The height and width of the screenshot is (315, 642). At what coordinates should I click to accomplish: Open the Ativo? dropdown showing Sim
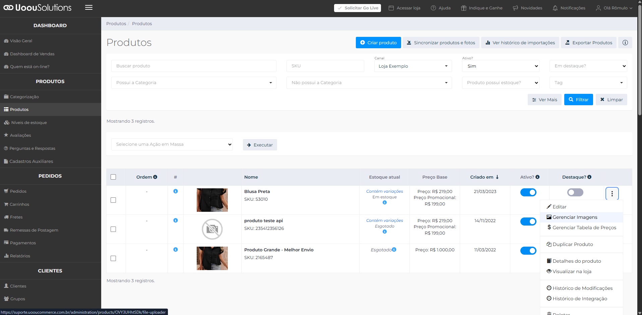click(501, 66)
